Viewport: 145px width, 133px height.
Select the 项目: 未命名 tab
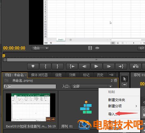14,75
